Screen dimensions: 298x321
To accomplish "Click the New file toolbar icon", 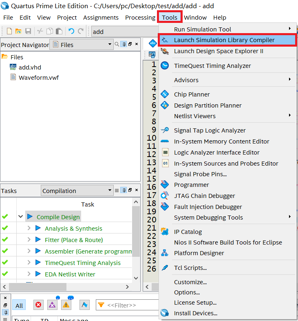I will point(9,31).
